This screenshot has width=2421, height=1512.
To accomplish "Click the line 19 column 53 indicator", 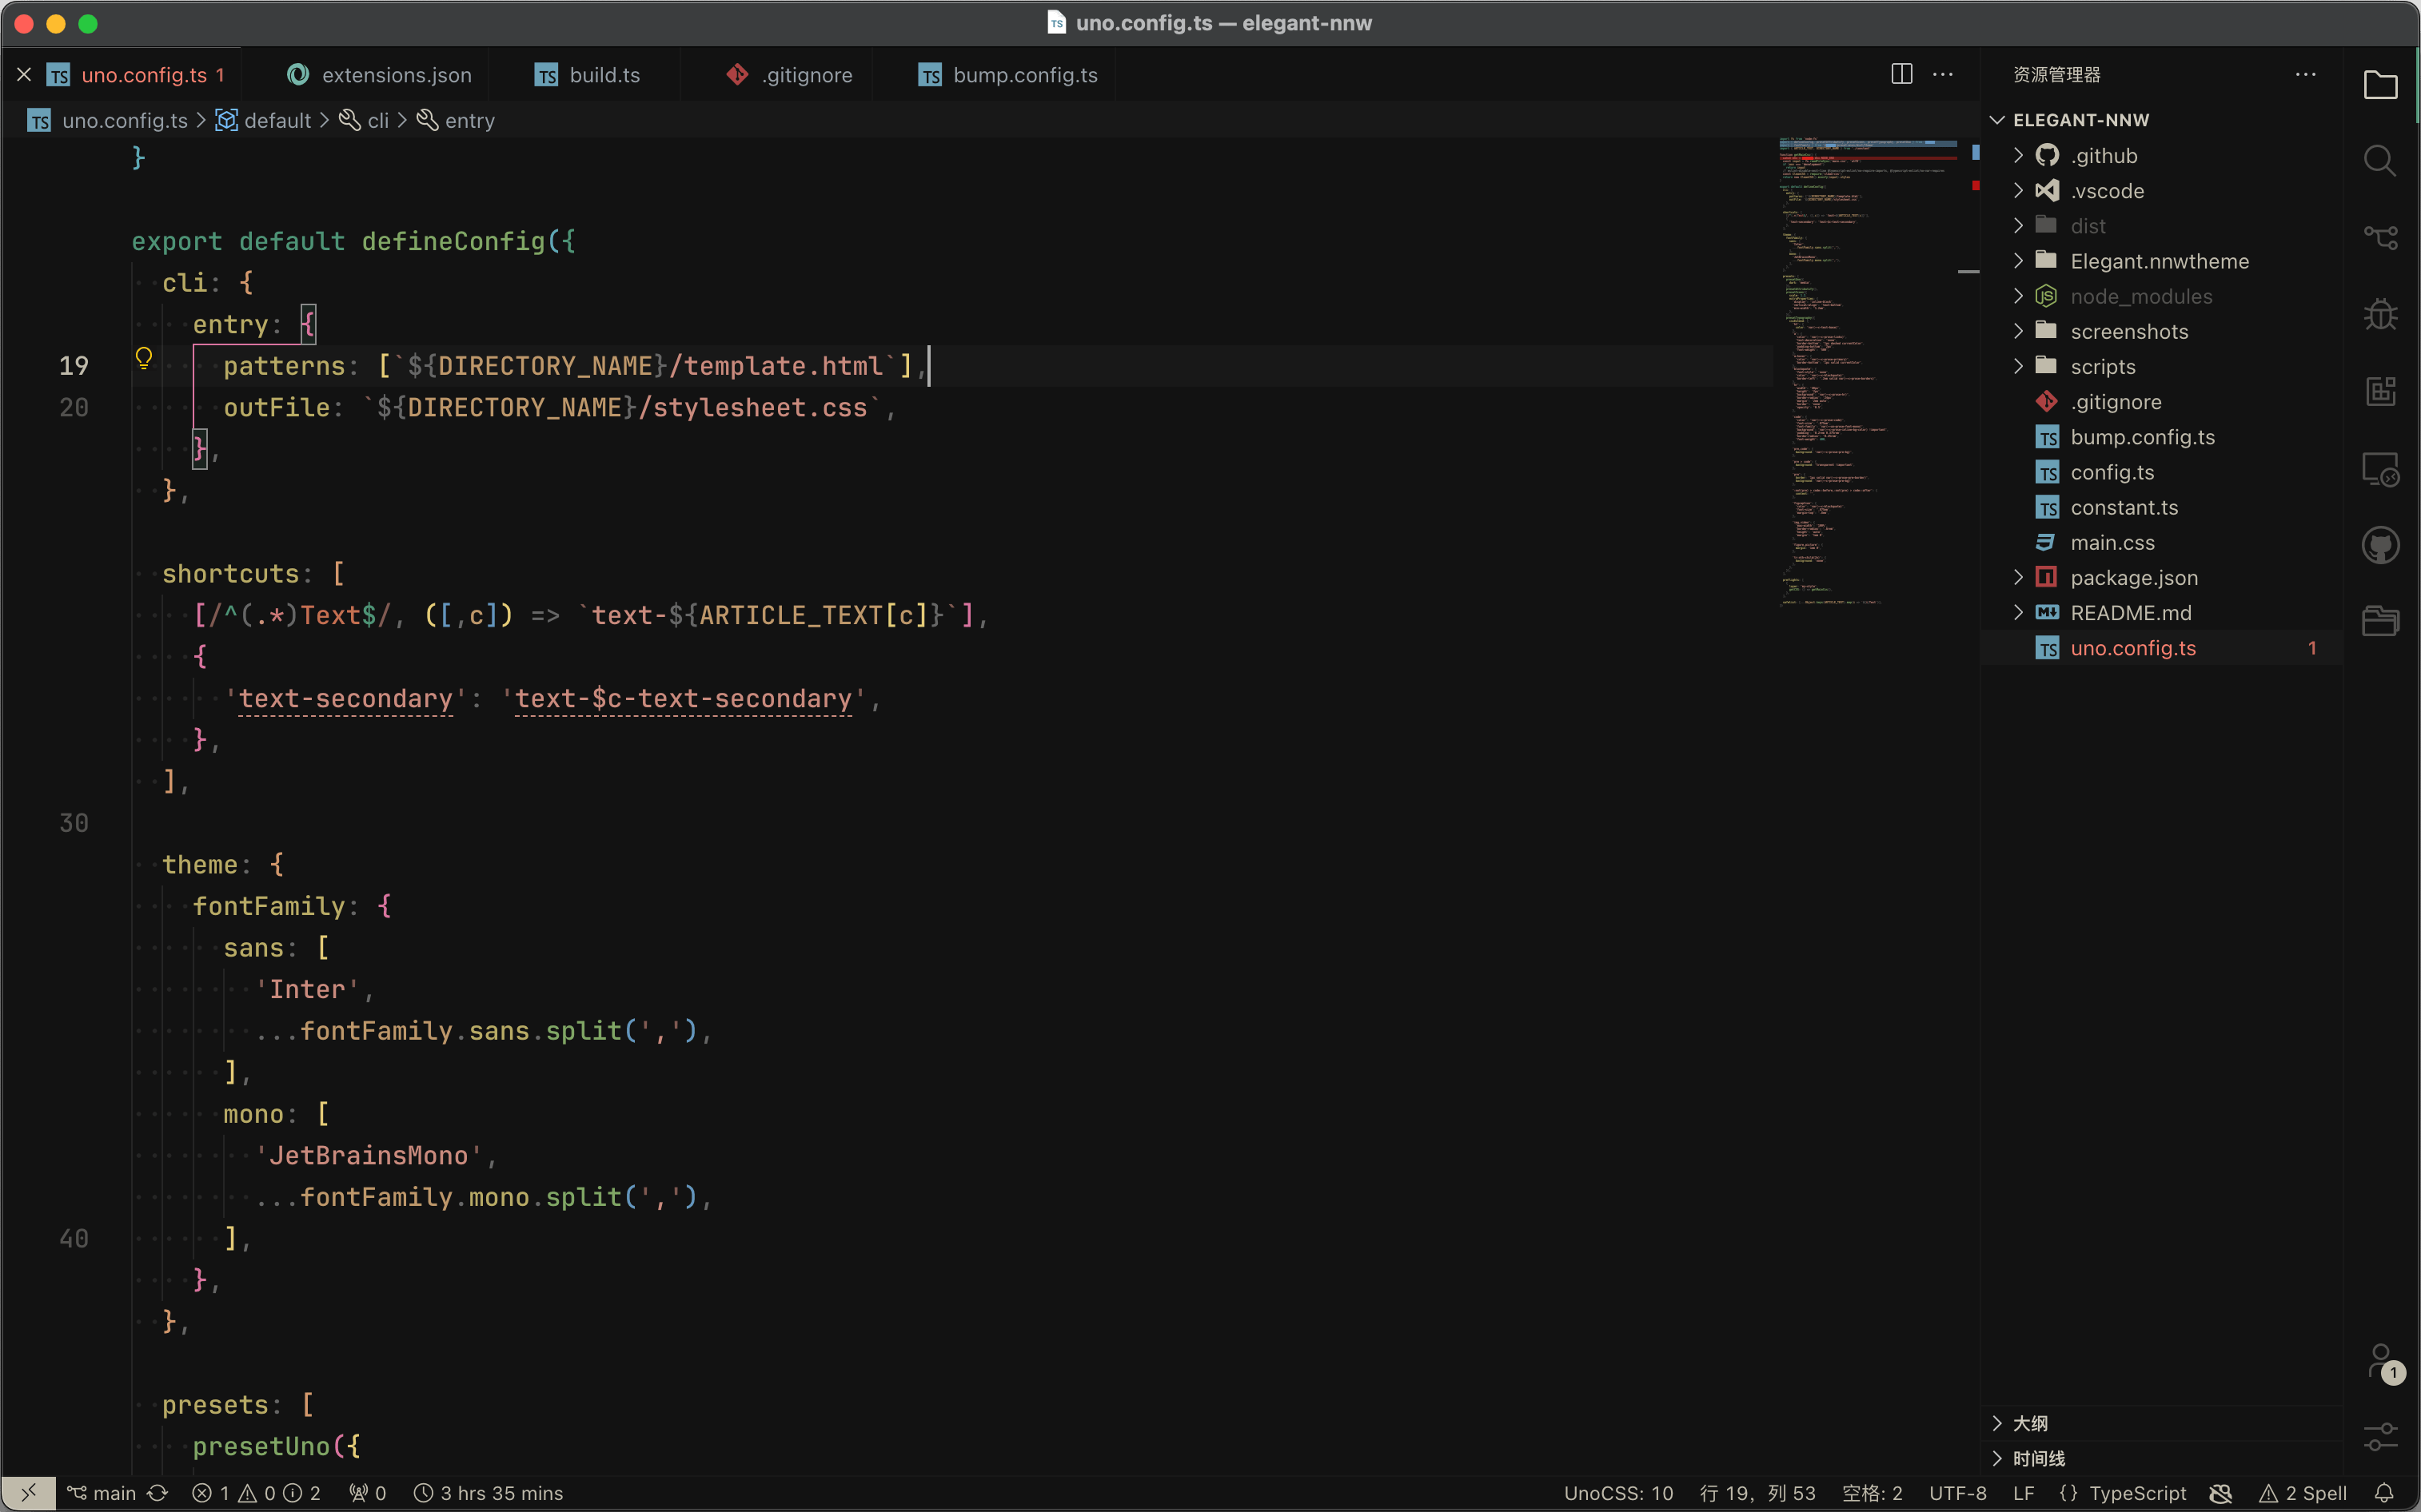I will click(1757, 1492).
